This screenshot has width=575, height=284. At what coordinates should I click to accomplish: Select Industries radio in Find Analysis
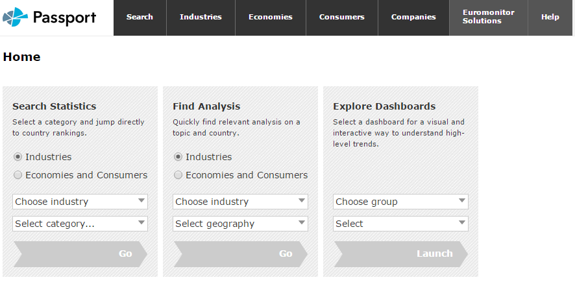click(x=178, y=157)
